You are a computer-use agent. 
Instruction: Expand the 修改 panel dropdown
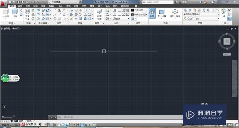coord(81,23)
